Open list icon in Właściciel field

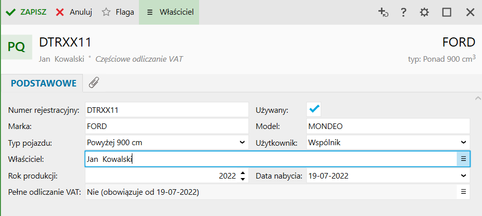point(463,159)
